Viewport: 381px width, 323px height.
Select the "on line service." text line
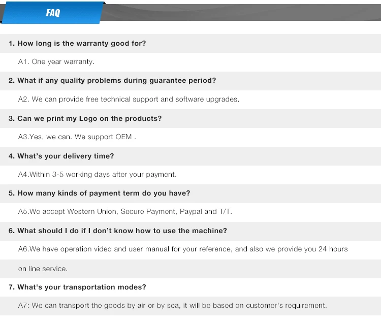[x=43, y=268]
